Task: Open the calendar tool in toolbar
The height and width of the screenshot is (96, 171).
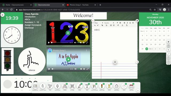Action: [x=131, y=86]
